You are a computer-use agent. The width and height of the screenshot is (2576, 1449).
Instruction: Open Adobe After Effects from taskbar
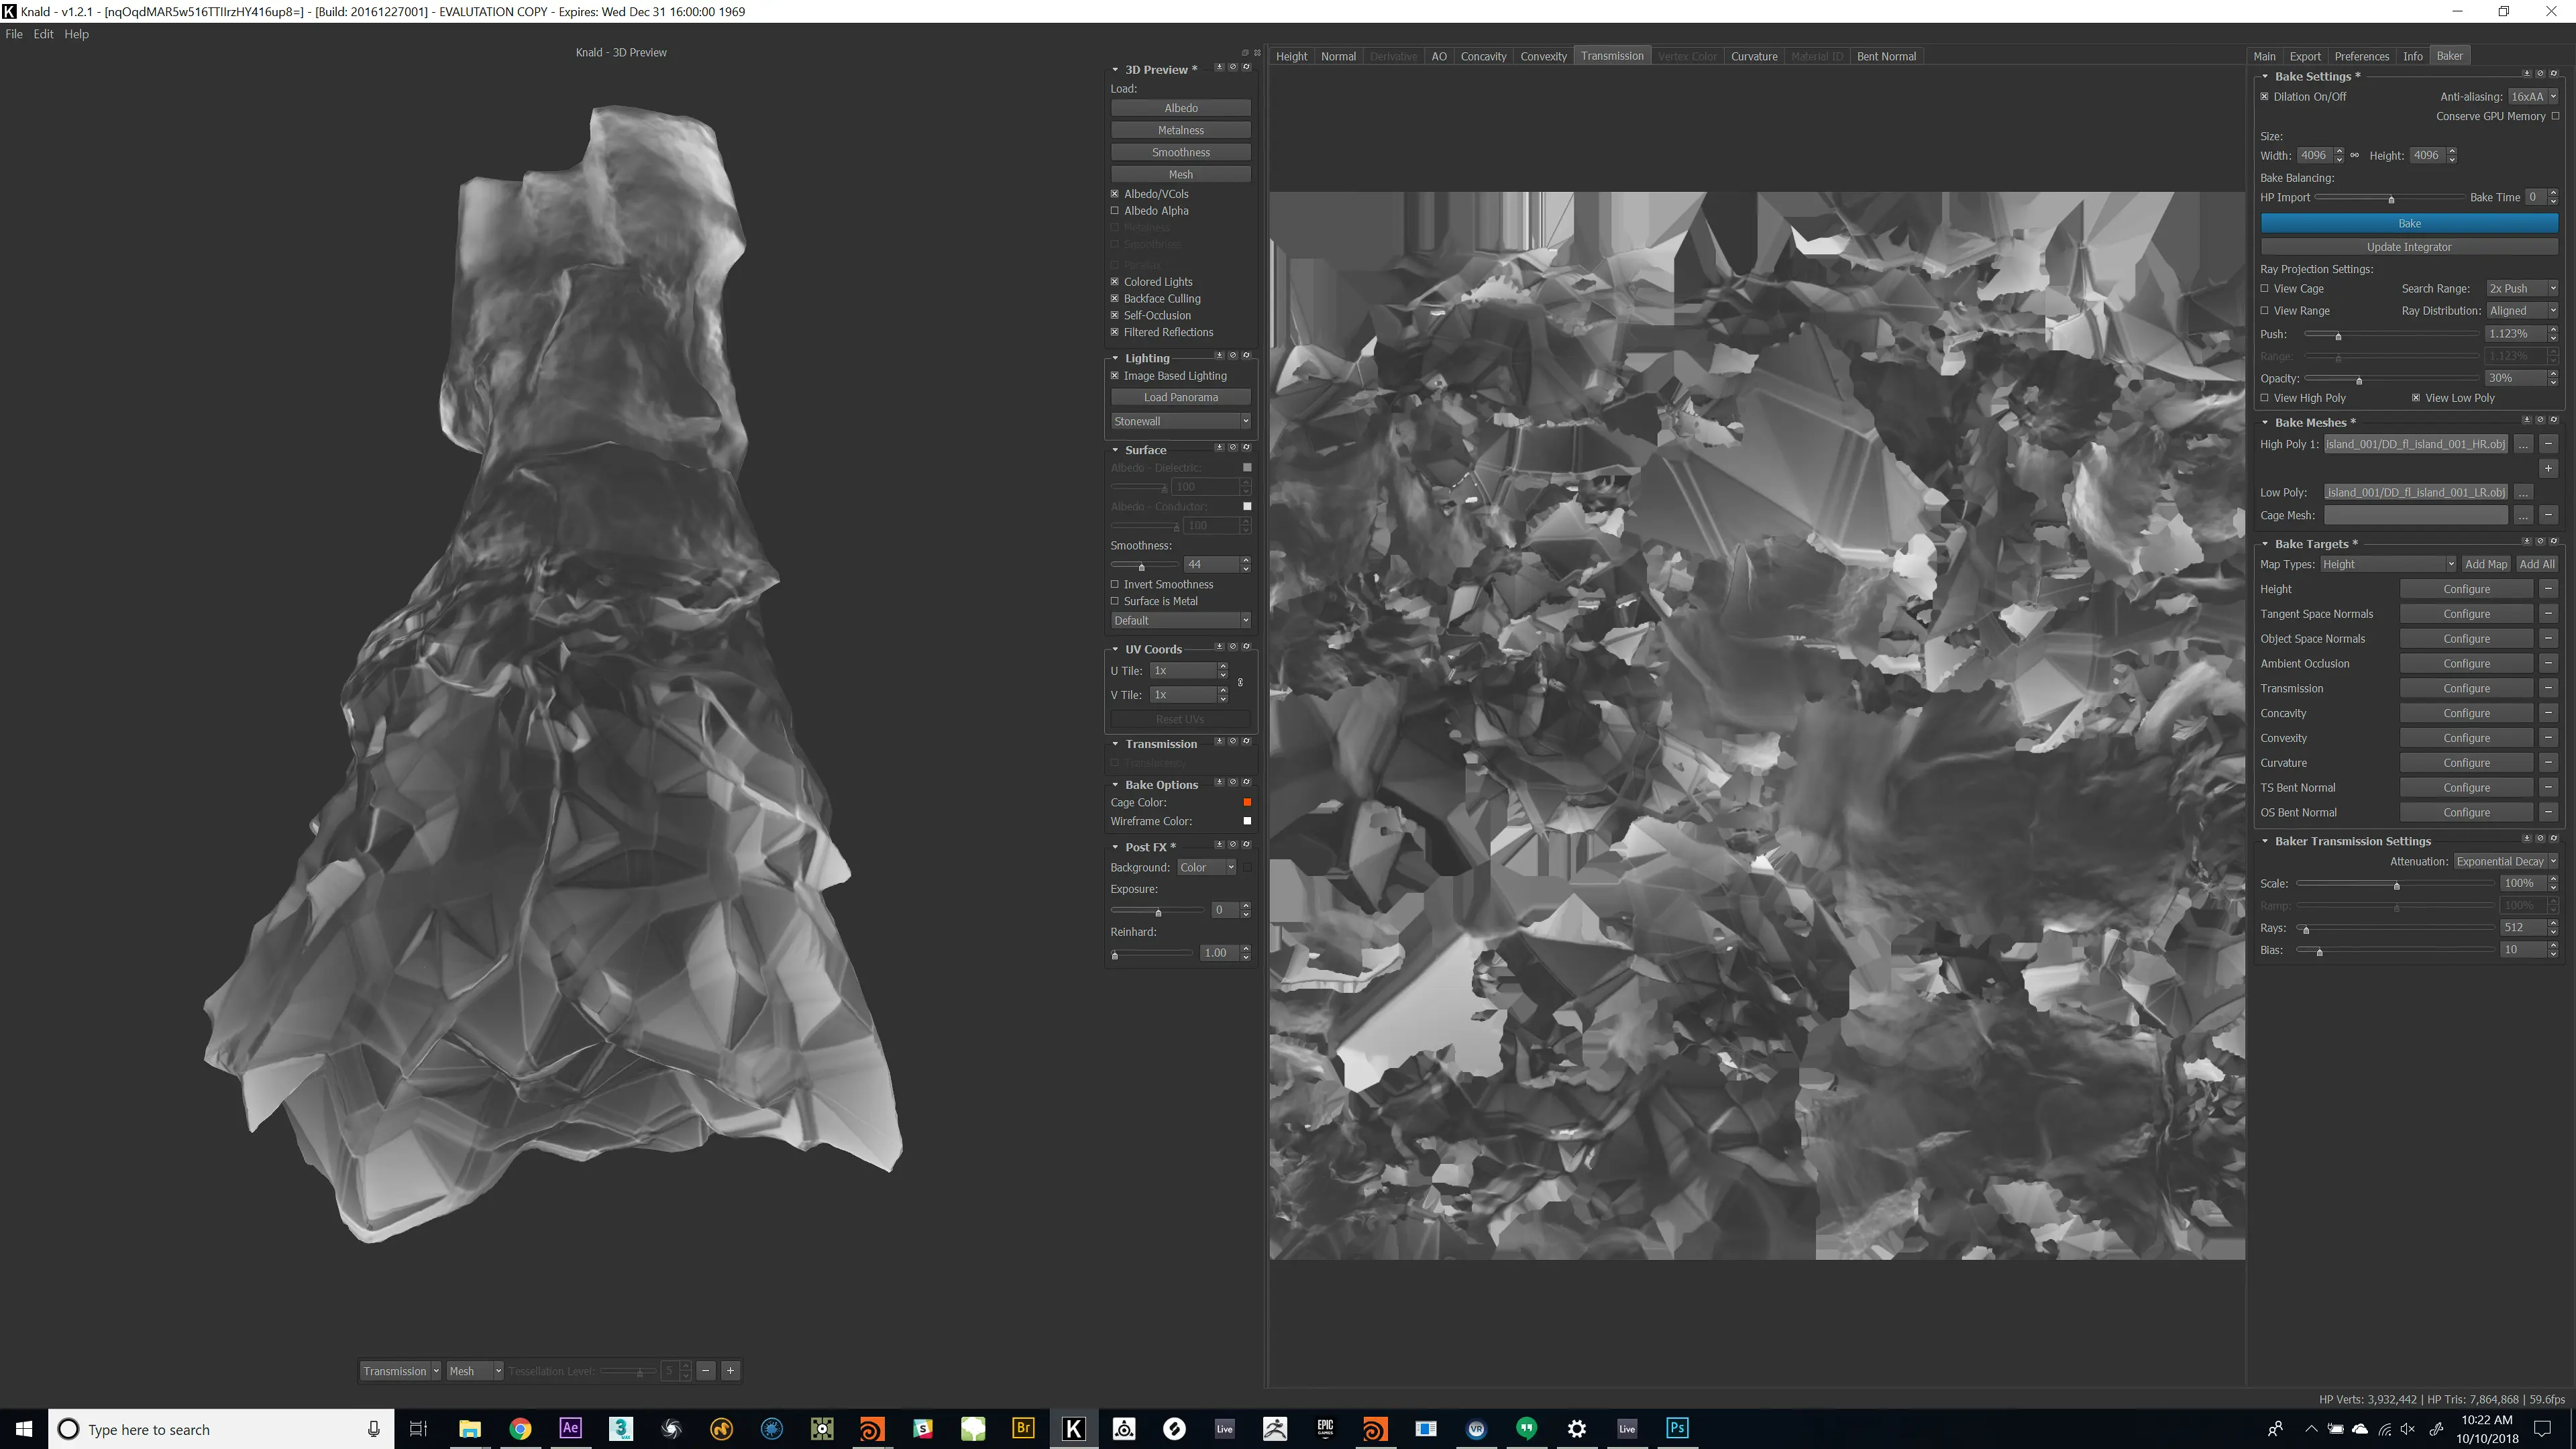pyautogui.click(x=570, y=1428)
